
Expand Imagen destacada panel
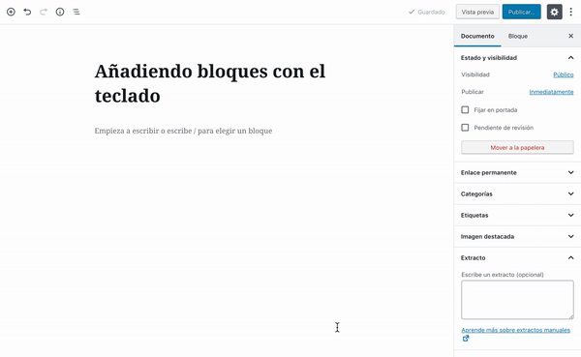(517, 237)
